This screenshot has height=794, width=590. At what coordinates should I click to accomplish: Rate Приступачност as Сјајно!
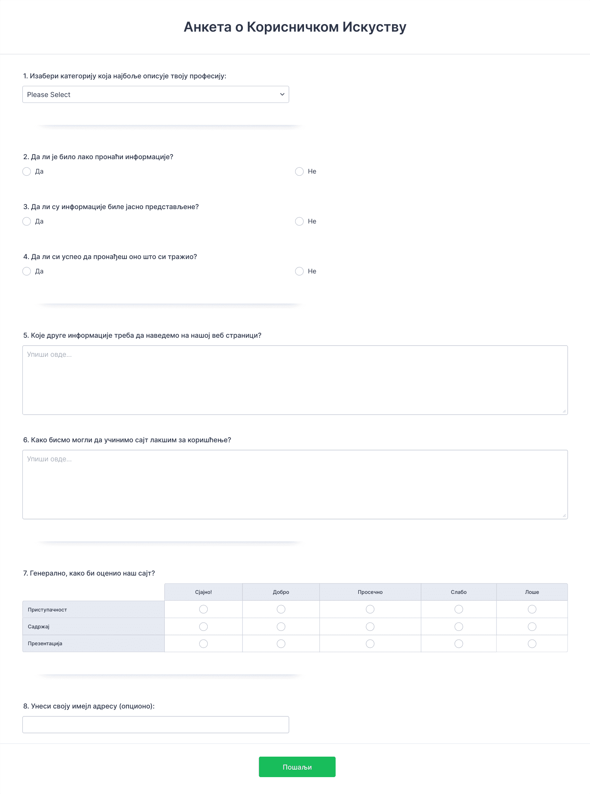coord(203,609)
